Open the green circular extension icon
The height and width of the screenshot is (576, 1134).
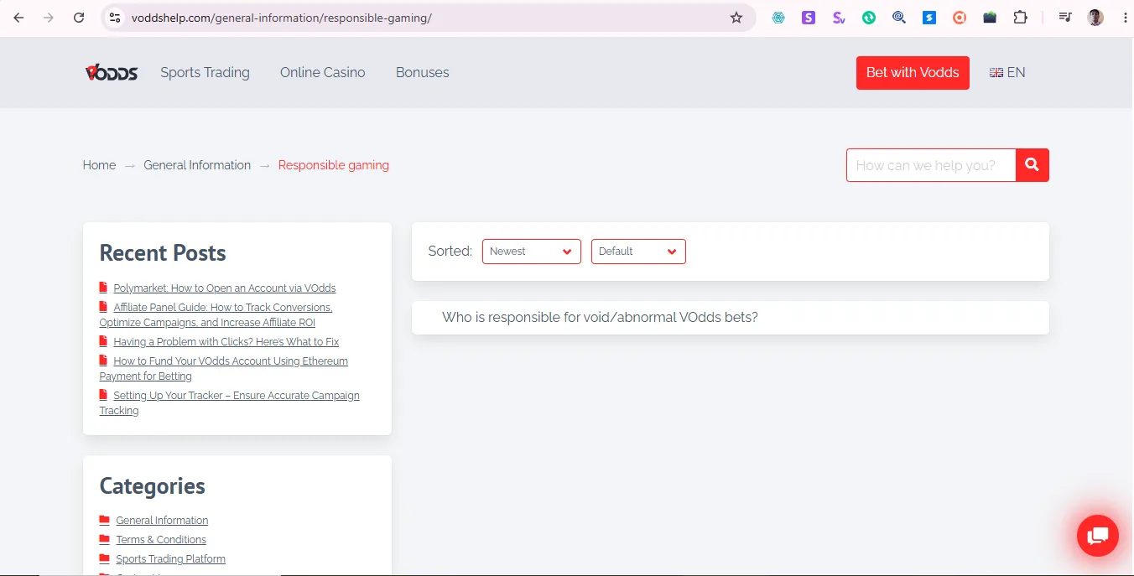(869, 18)
